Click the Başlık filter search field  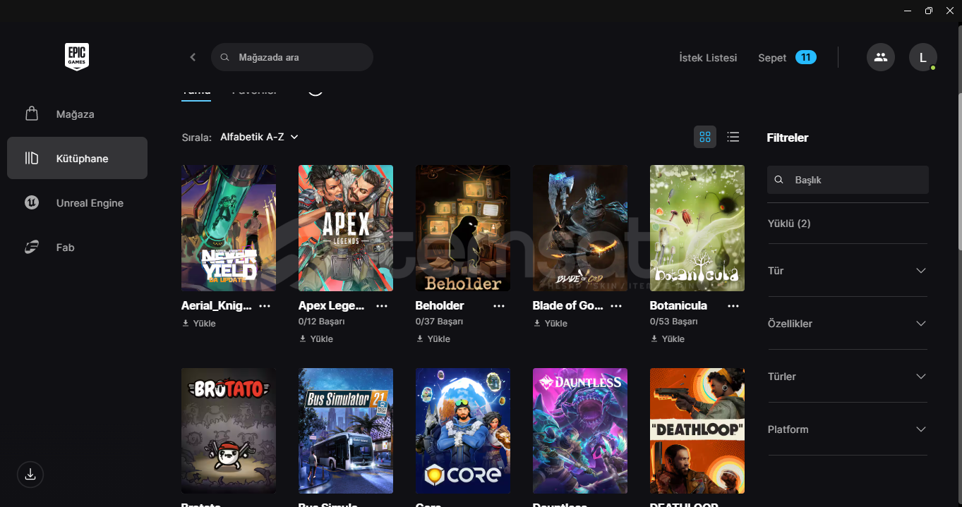coord(848,180)
